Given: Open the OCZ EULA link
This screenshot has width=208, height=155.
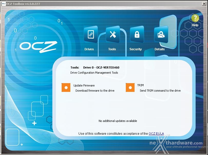Looking at the screenshot, I should (156, 133).
